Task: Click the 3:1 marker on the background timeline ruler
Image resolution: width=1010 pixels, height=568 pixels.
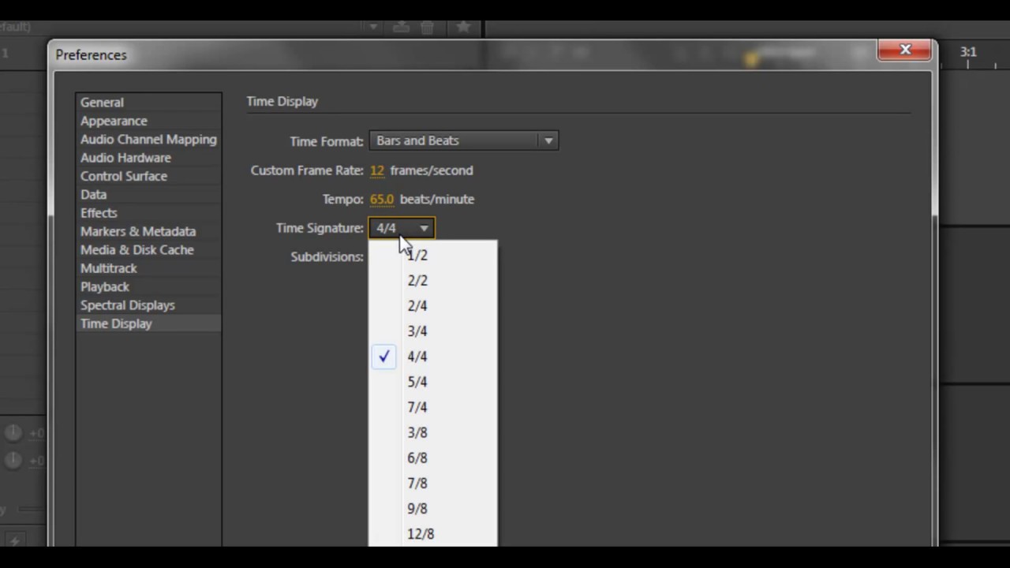Action: [968, 52]
